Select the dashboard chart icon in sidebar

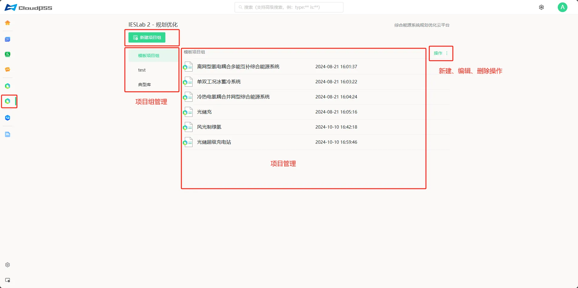click(x=7, y=39)
